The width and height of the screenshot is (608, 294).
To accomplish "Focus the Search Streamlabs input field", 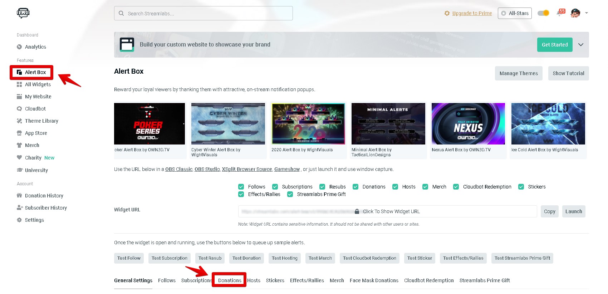I will click(204, 13).
